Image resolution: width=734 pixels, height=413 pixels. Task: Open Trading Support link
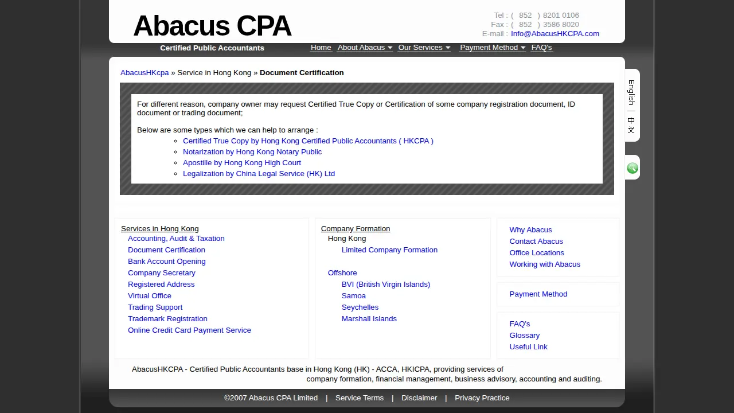[155, 307]
